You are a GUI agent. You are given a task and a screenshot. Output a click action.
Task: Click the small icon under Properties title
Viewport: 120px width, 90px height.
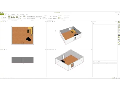pos(94,23)
